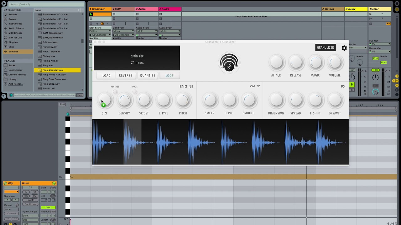This screenshot has height=225, width=401.
Task: Open Ext. In dropdown on second 4 Audio track
Action: click(x=170, y=31)
